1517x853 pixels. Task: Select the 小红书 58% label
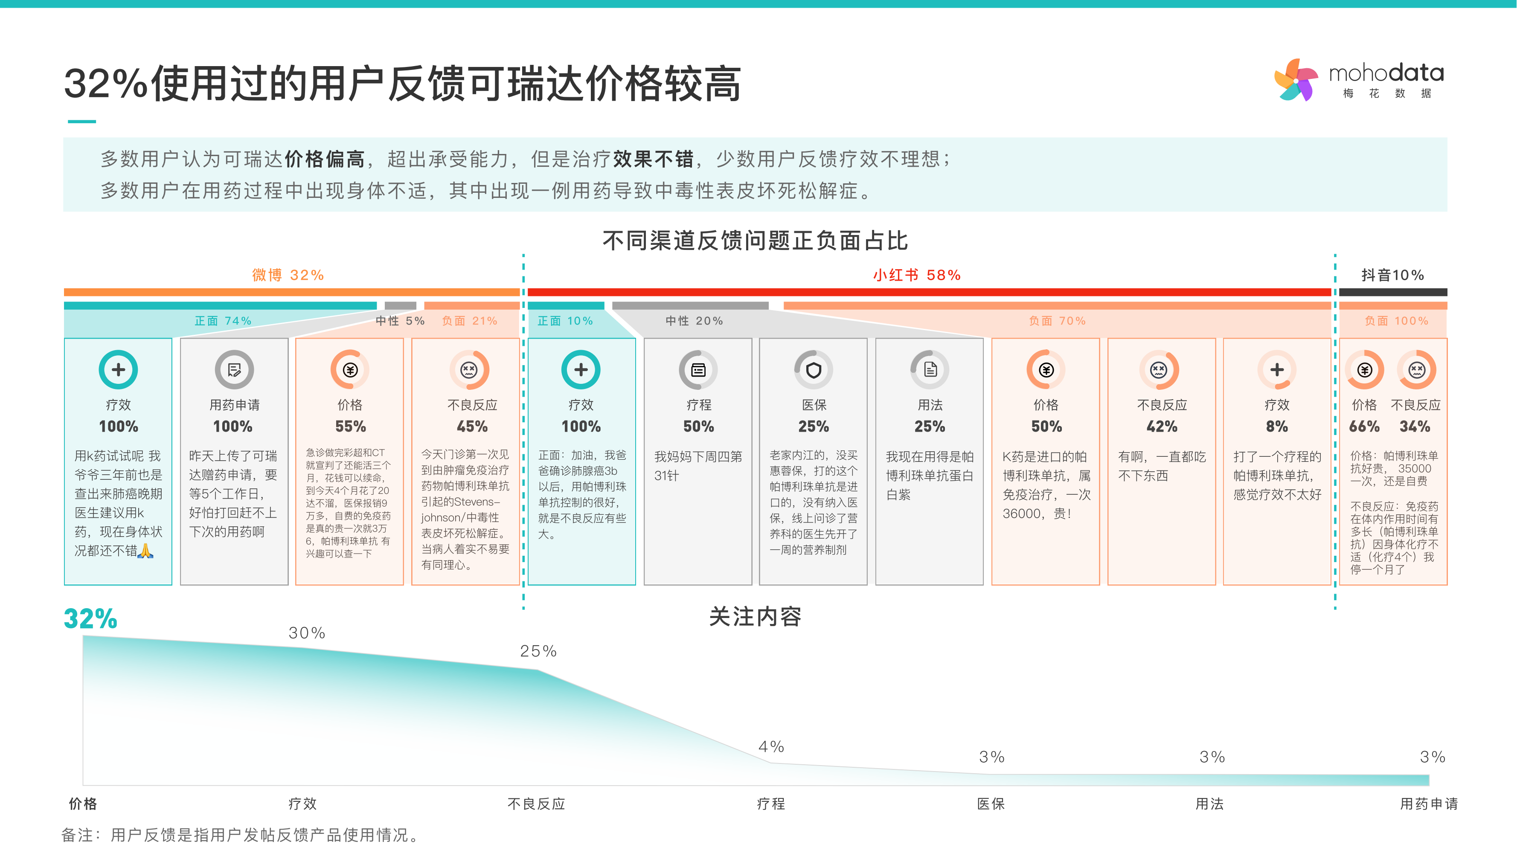917,275
